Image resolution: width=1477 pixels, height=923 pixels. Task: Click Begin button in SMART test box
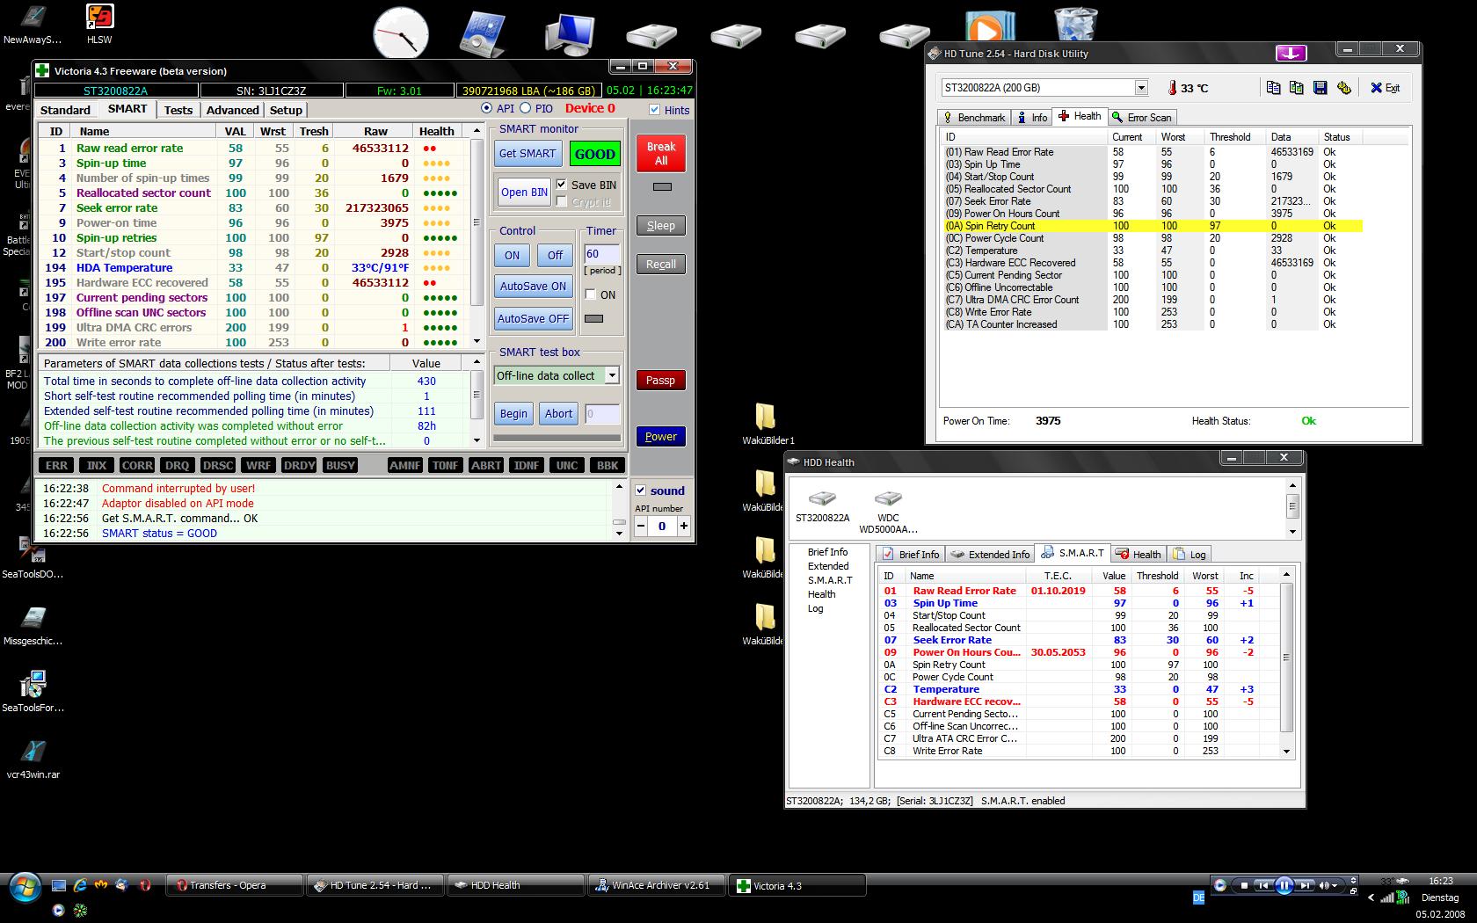click(x=513, y=413)
